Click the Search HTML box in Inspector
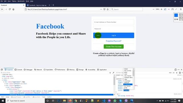 point(54,73)
